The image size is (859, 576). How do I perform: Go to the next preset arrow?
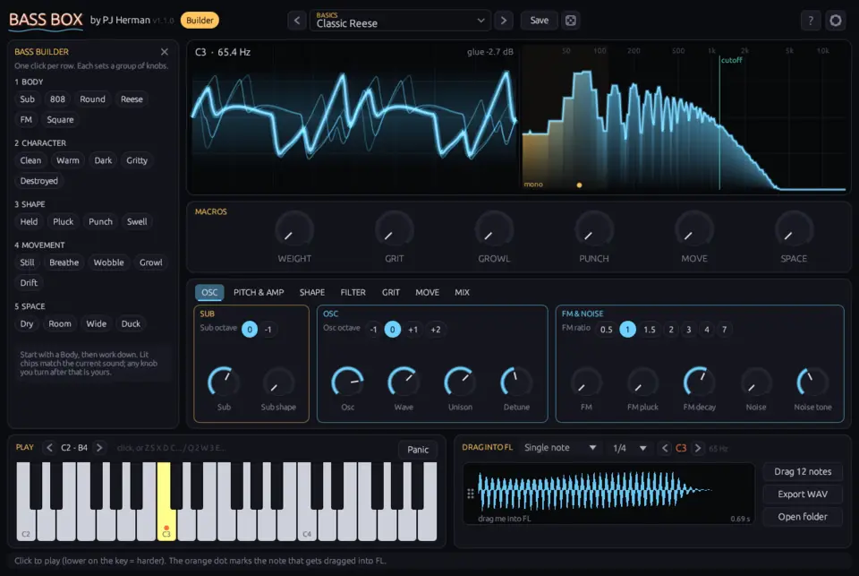[x=504, y=21]
